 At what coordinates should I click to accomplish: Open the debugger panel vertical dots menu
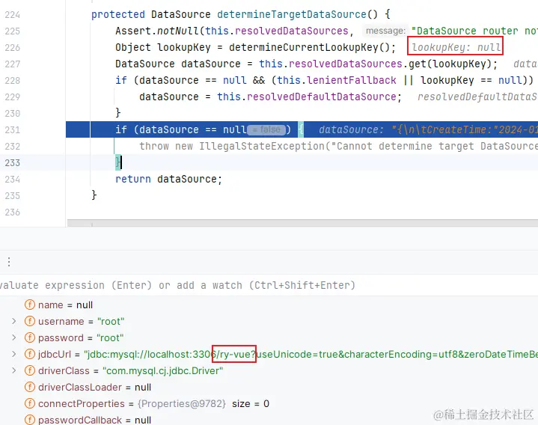[9, 262]
